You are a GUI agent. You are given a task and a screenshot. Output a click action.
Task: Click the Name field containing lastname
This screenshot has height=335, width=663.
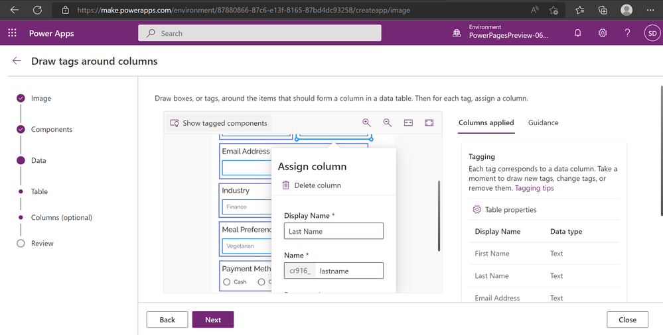[334, 271]
